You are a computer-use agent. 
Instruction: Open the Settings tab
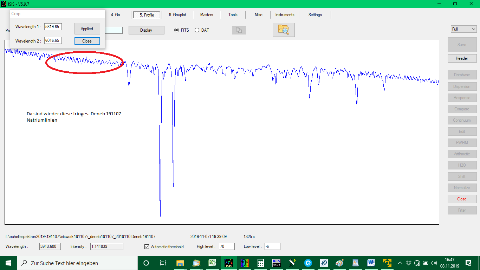point(315,15)
